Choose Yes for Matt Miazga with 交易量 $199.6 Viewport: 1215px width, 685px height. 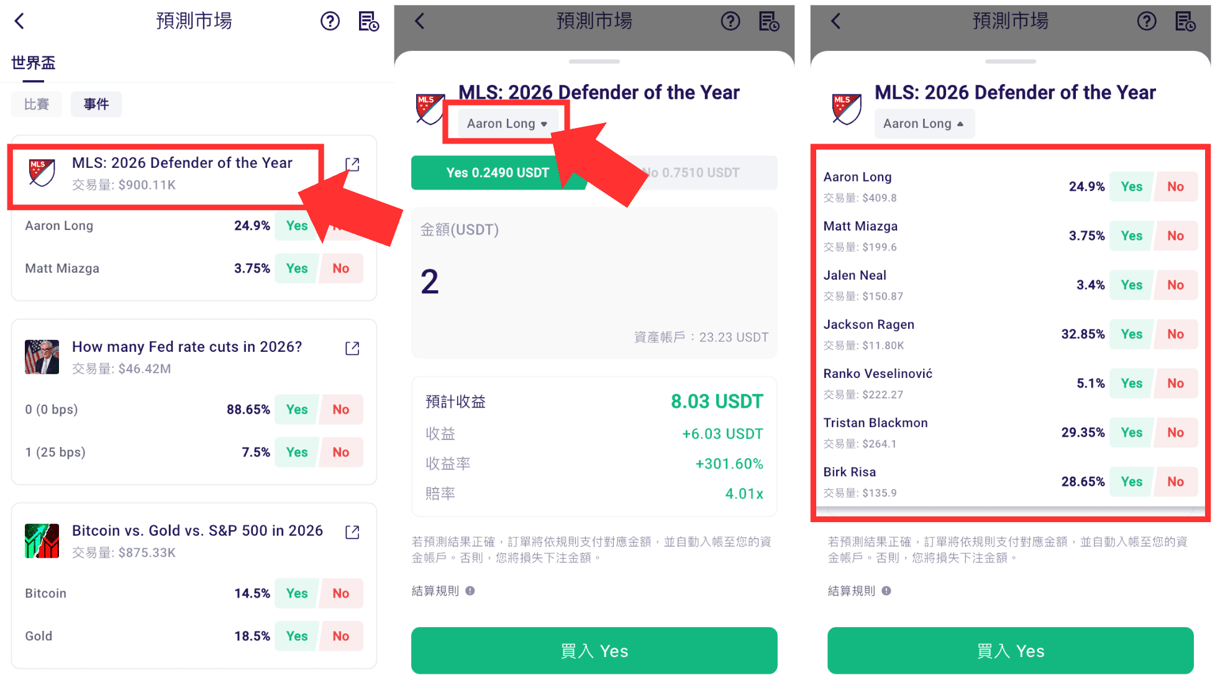(x=1132, y=236)
